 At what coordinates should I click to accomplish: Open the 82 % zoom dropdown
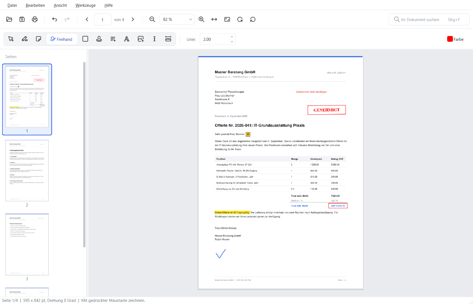pyautogui.click(x=177, y=19)
